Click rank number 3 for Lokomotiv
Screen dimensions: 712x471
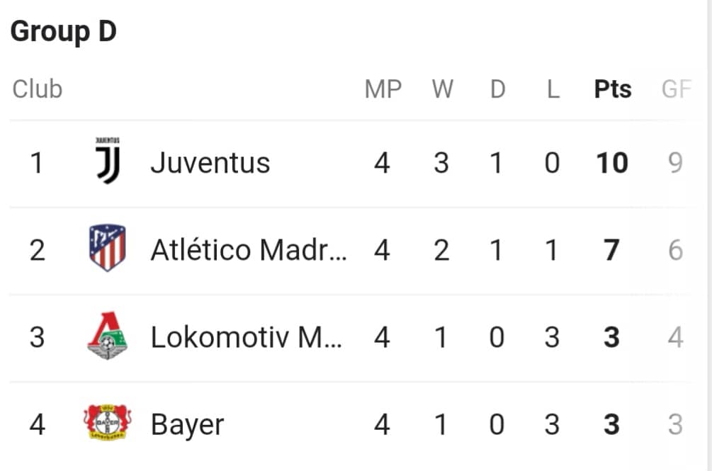pyautogui.click(x=37, y=337)
